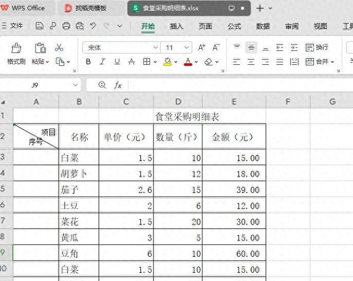
Task: Open the Borders dropdown arrow
Action: click(x=155, y=62)
